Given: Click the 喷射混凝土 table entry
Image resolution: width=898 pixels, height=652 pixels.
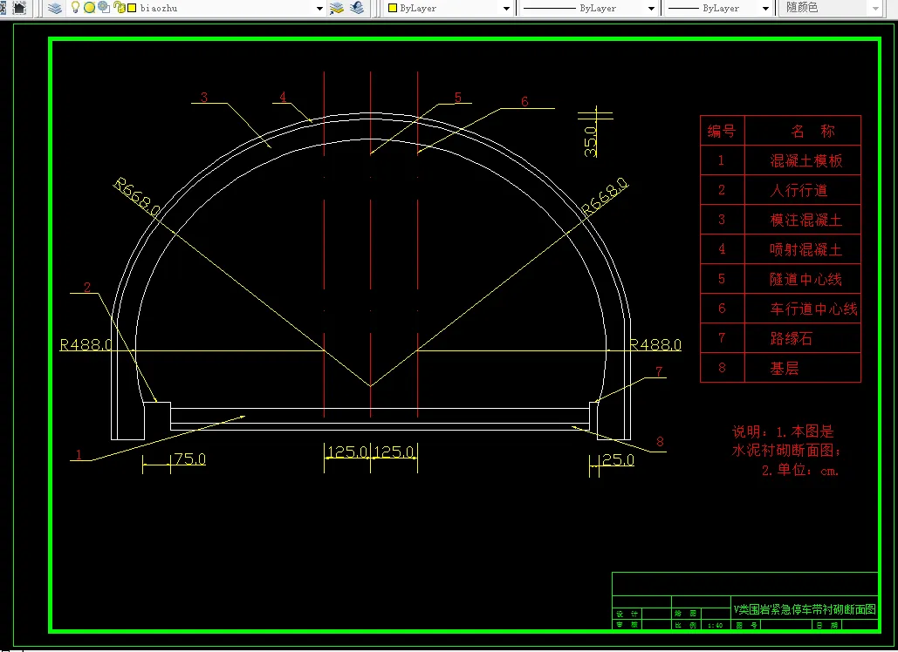Looking at the screenshot, I should [x=806, y=249].
